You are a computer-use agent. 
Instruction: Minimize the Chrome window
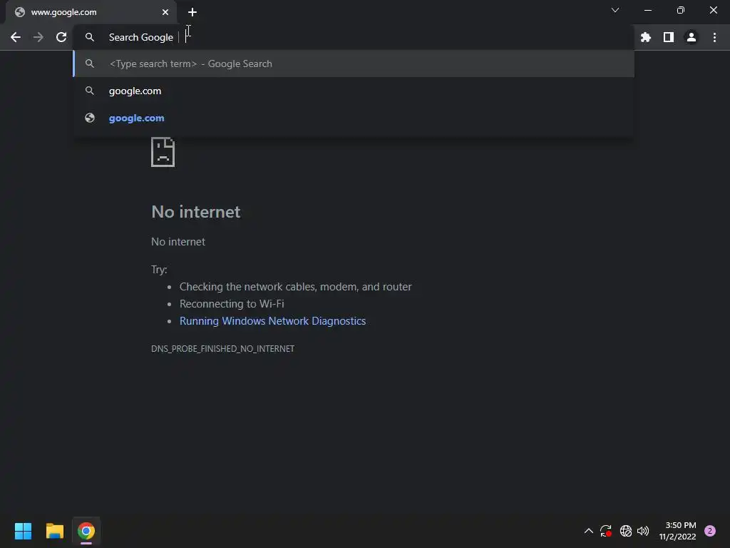pyautogui.click(x=647, y=10)
